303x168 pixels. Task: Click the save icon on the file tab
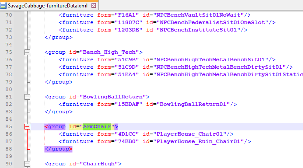(x=3, y=6)
